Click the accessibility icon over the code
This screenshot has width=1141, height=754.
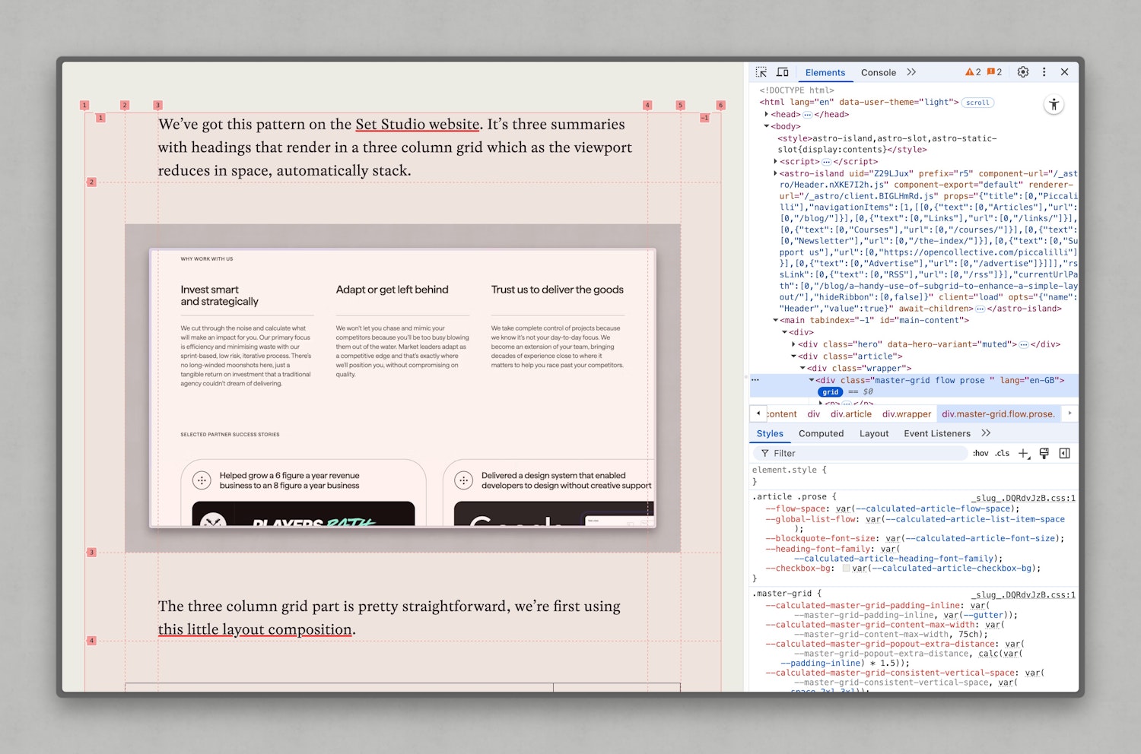(1054, 106)
